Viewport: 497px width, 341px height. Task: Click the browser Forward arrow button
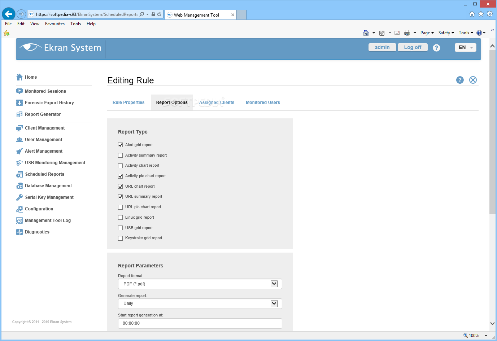(x=21, y=14)
